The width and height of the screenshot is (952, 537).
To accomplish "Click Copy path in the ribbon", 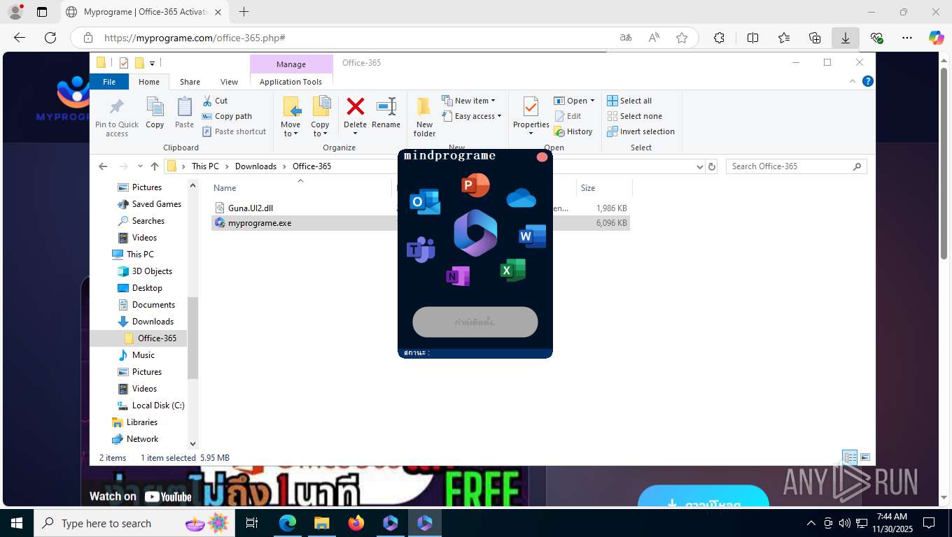I will pos(227,116).
